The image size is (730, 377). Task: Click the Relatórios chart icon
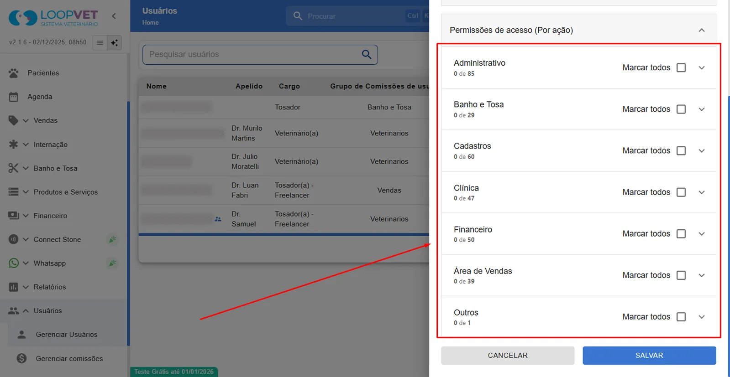(14, 287)
